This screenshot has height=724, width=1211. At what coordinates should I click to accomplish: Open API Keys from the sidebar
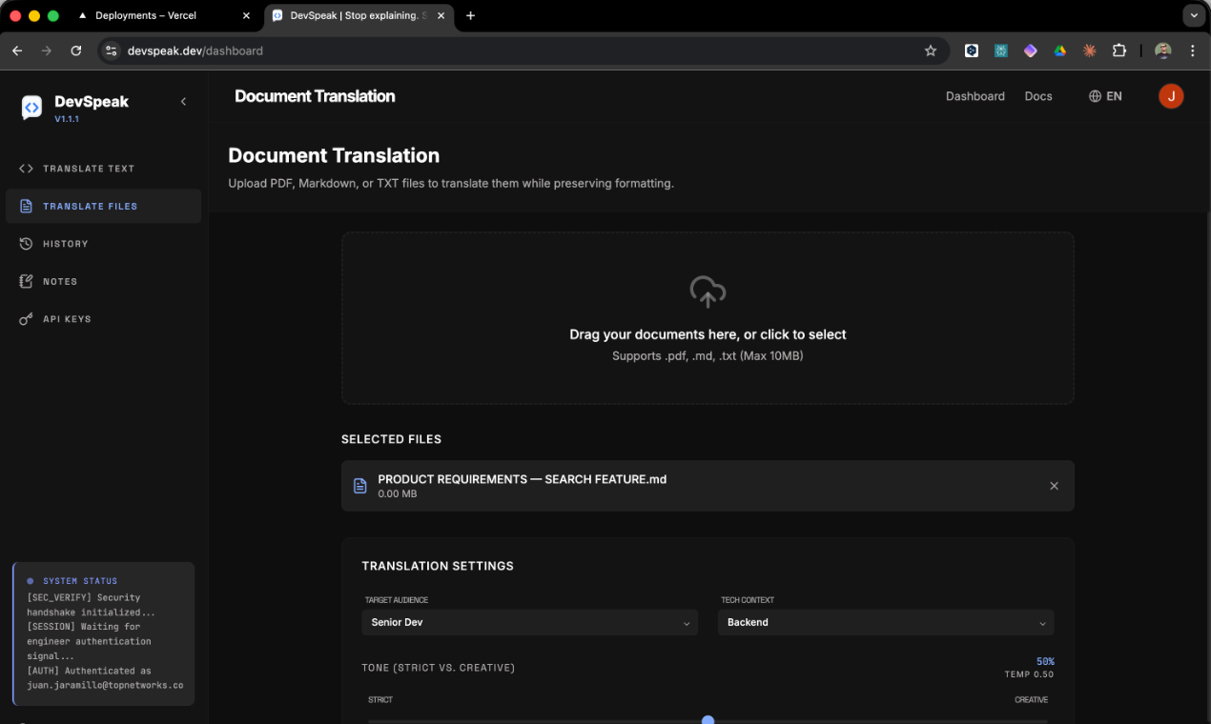[x=103, y=319]
